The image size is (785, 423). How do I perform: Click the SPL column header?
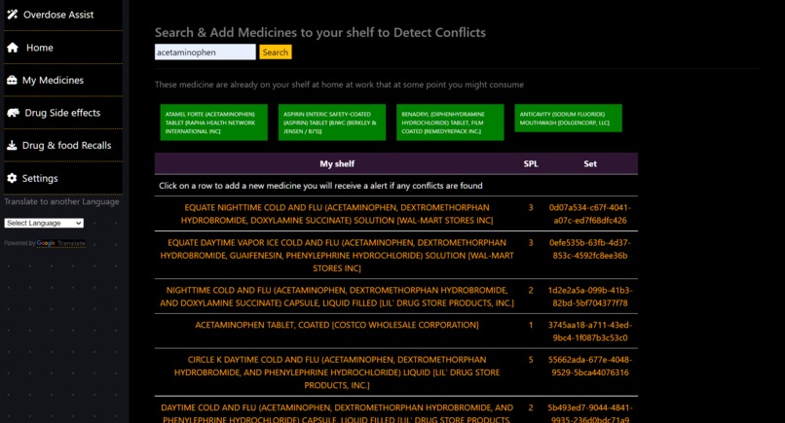531,163
